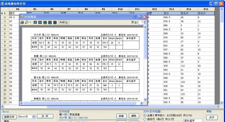Maximize the 打印预览 window
Viewport: 225px width, 122px height.
[x=139, y=17]
